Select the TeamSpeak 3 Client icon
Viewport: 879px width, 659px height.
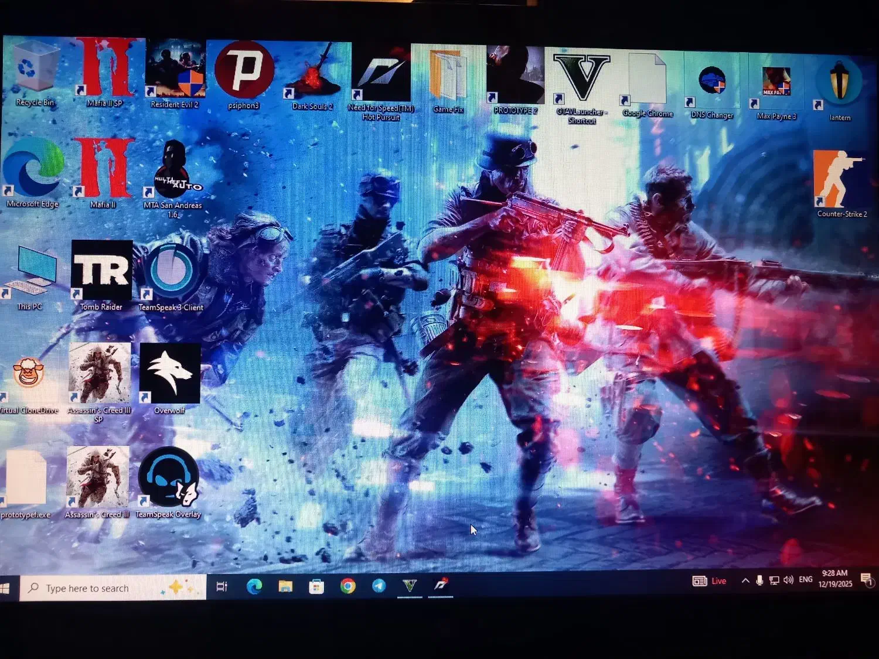pos(171,272)
